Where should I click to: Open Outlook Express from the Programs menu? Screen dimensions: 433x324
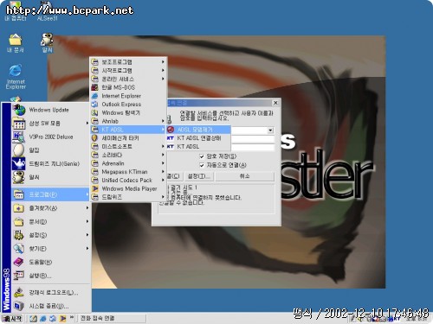pos(129,104)
